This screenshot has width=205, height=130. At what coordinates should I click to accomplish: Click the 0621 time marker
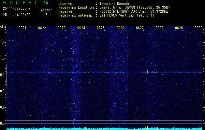pos(22,28)
